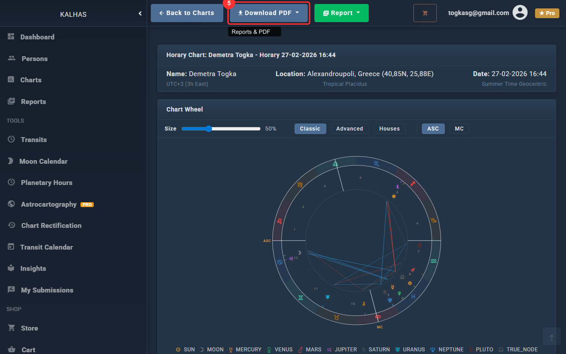Click the Dashboard grid icon in sidebar
The width and height of the screenshot is (566, 354).
pyautogui.click(x=11, y=37)
